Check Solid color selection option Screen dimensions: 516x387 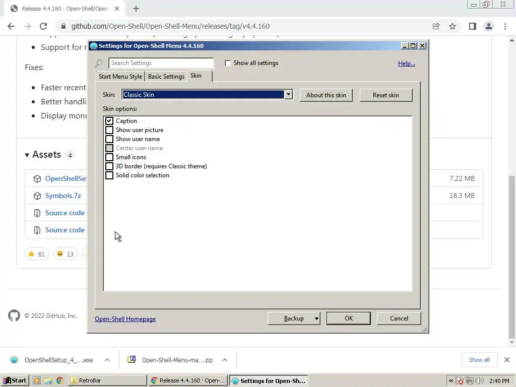pyautogui.click(x=109, y=175)
